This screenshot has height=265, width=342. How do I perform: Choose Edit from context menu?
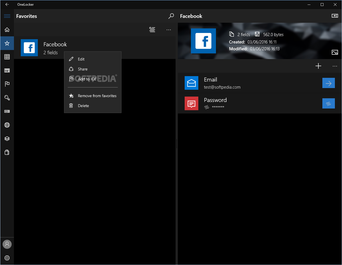93,59
